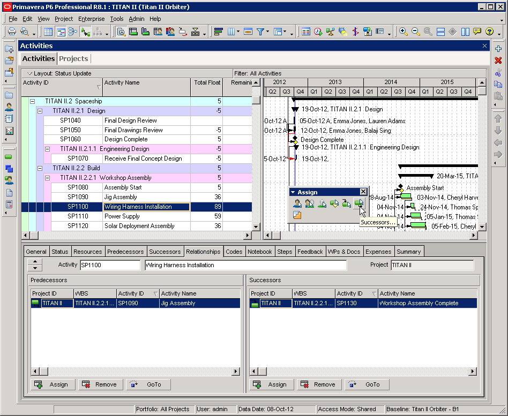Open the Enterprise menu
The image size is (508, 416).
point(91,19)
